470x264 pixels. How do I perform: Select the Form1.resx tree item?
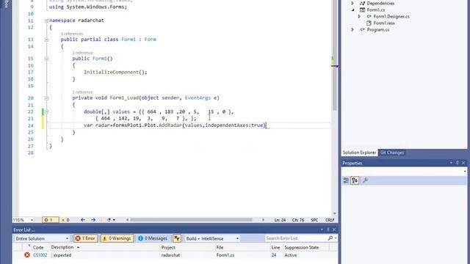(384, 23)
